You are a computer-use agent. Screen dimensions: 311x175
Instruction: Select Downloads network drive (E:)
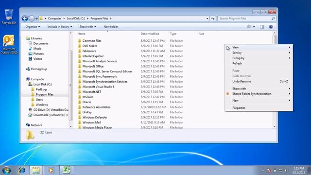point(51,115)
